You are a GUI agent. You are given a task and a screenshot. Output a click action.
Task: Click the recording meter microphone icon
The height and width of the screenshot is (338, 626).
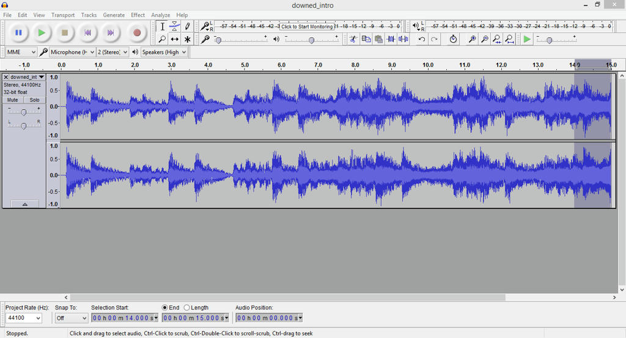point(205,26)
